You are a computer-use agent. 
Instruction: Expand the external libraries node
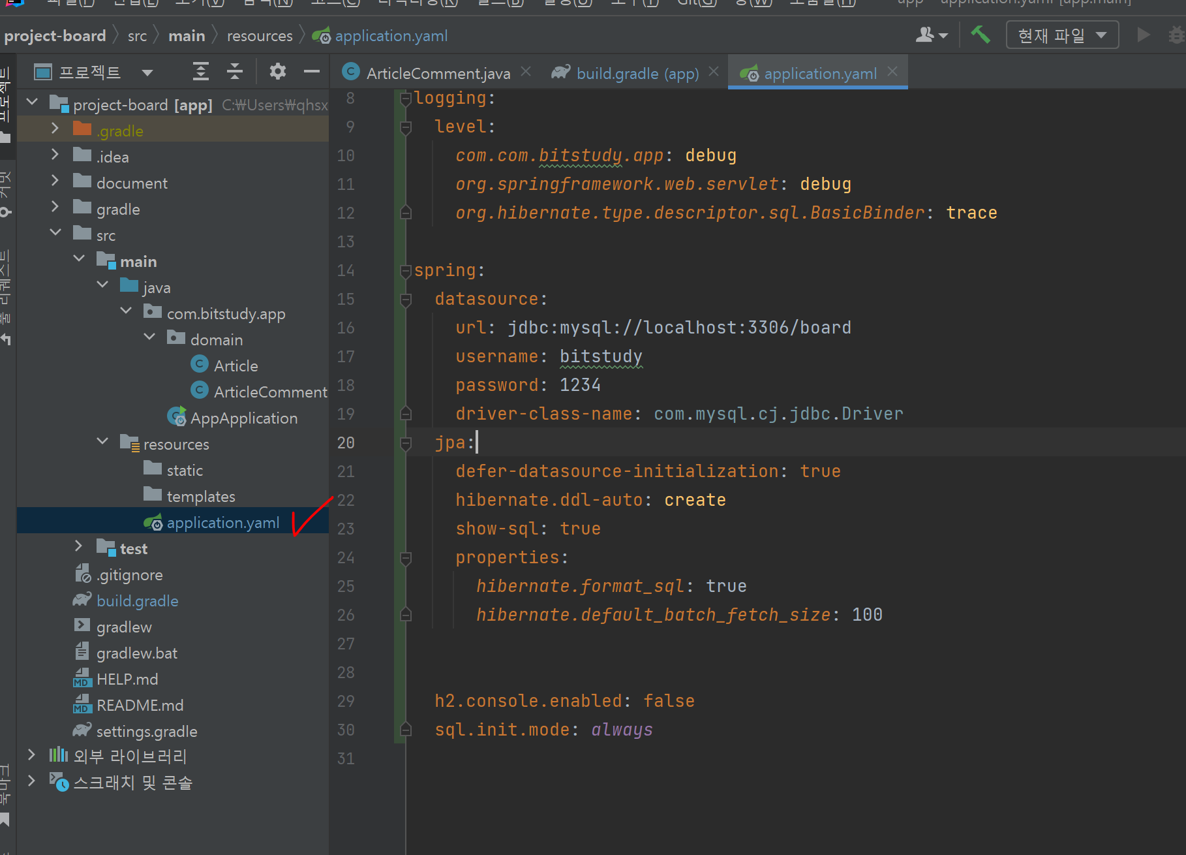tap(31, 755)
